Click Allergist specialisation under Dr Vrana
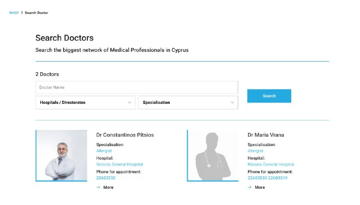 tap(255, 151)
